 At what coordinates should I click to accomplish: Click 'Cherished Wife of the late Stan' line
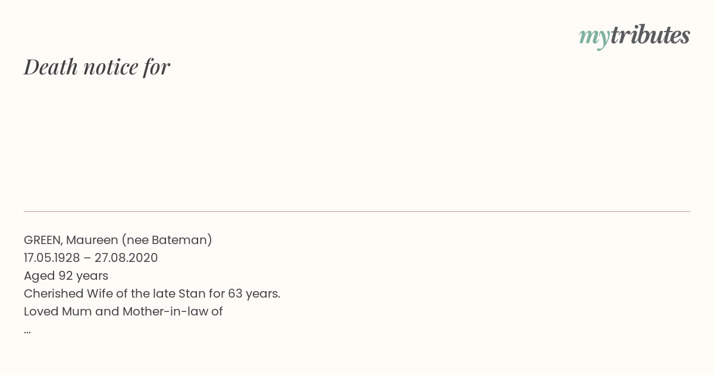pos(152,293)
